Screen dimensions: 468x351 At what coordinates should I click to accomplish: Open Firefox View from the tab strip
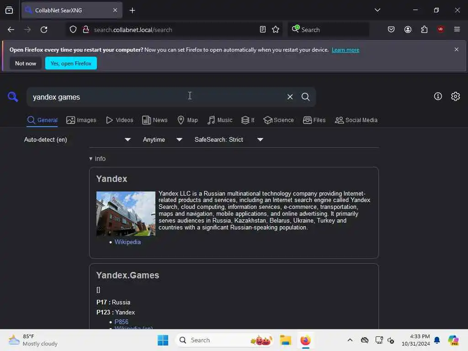pos(9,10)
